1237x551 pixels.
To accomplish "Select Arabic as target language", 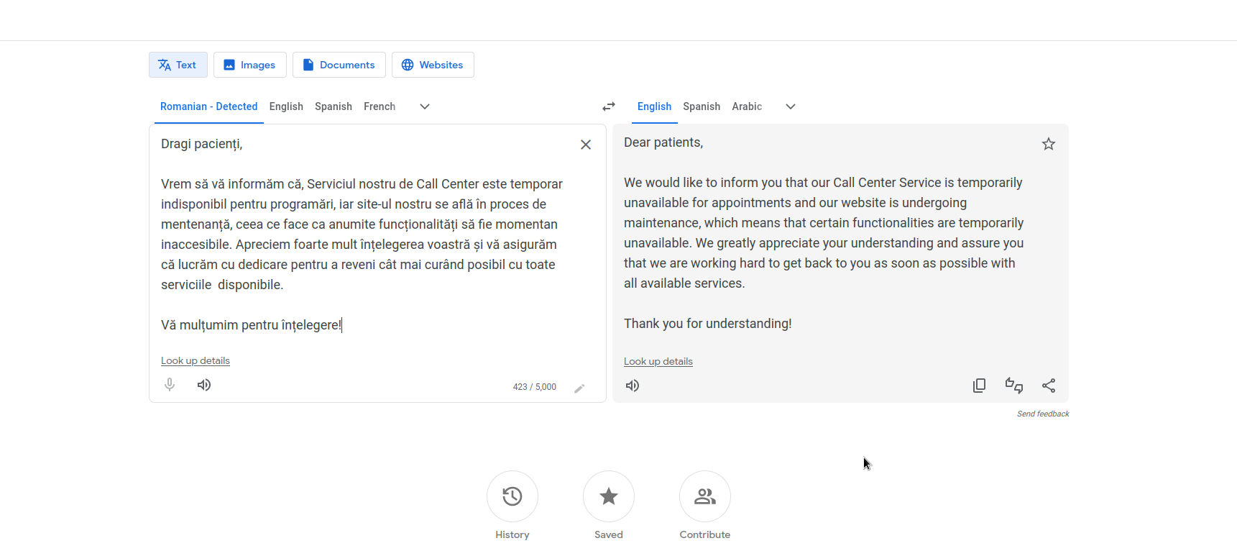I will click(x=747, y=106).
